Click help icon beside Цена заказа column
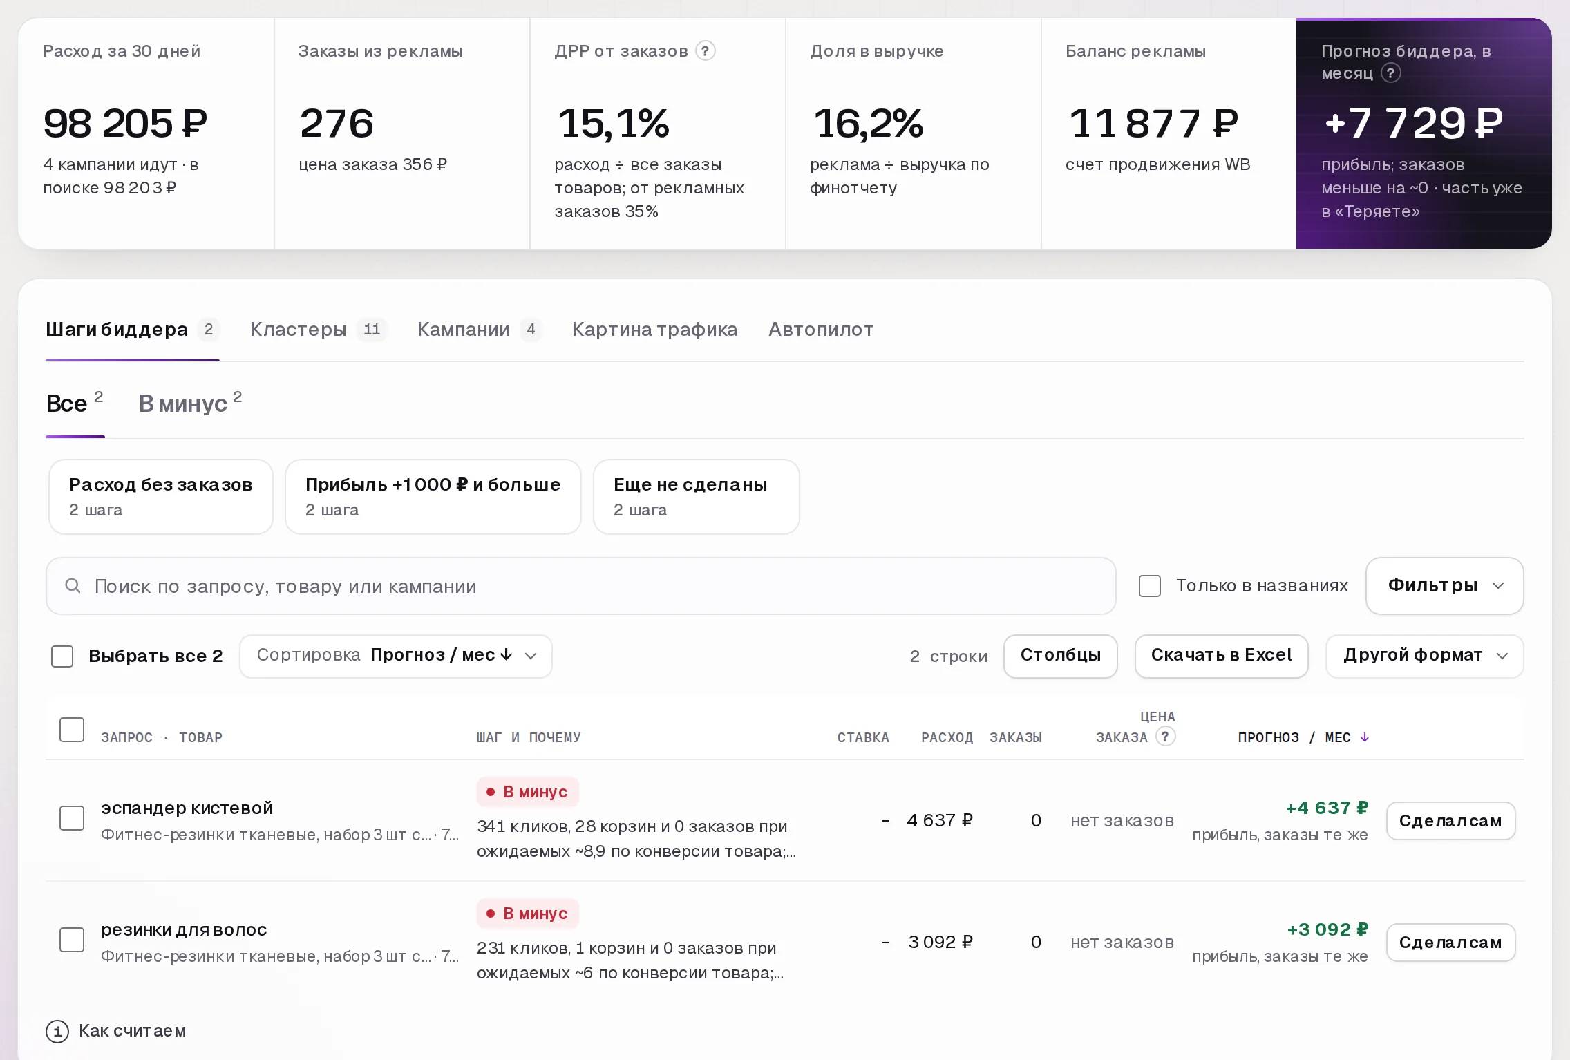1570x1060 pixels. (1165, 736)
